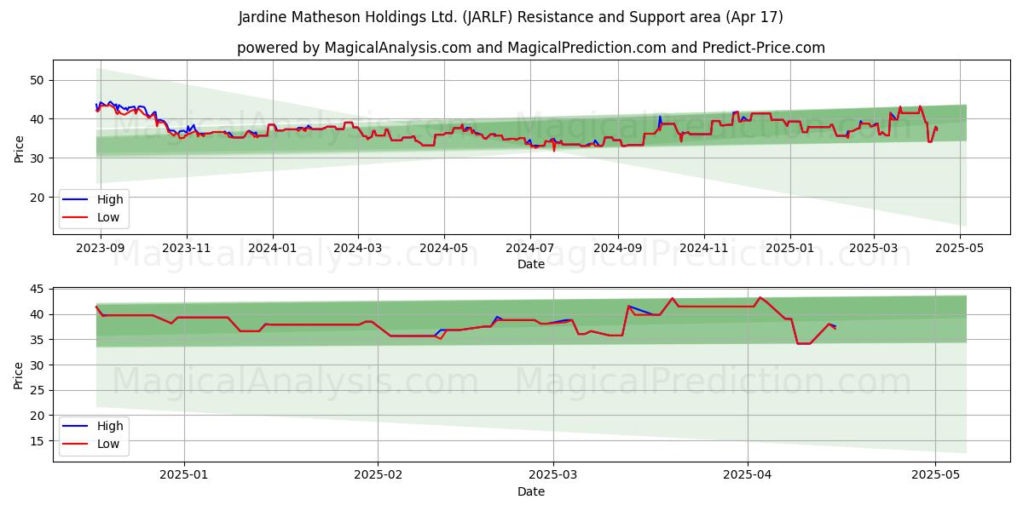Click the '2025-01' x-axis label in top chart
The image size is (1023, 511).
tap(789, 249)
